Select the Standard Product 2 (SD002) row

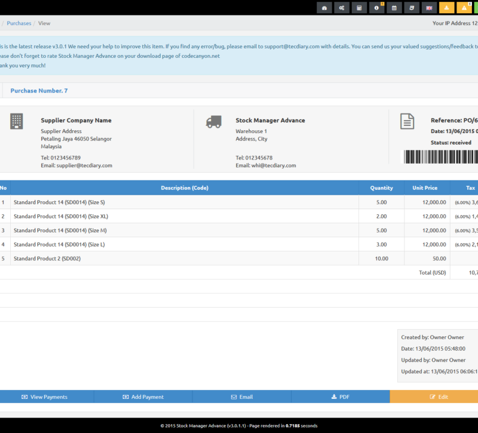click(179, 259)
